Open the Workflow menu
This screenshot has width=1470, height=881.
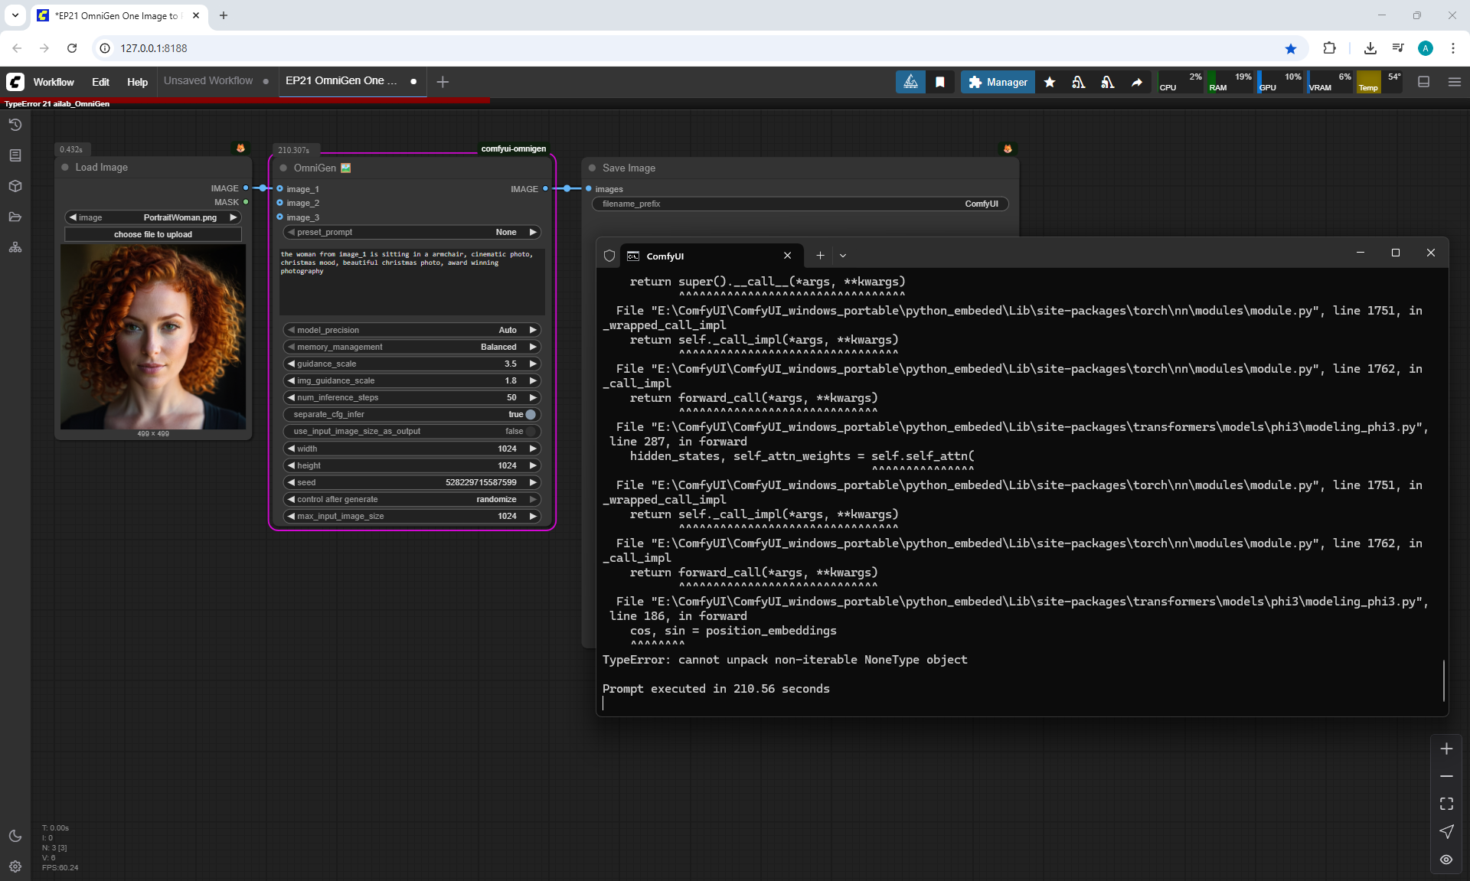[54, 82]
